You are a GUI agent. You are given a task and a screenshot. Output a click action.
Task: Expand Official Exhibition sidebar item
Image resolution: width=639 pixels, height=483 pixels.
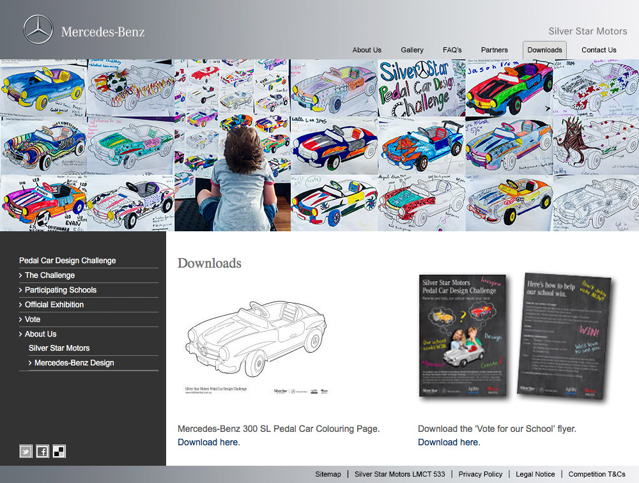click(54, 305)
